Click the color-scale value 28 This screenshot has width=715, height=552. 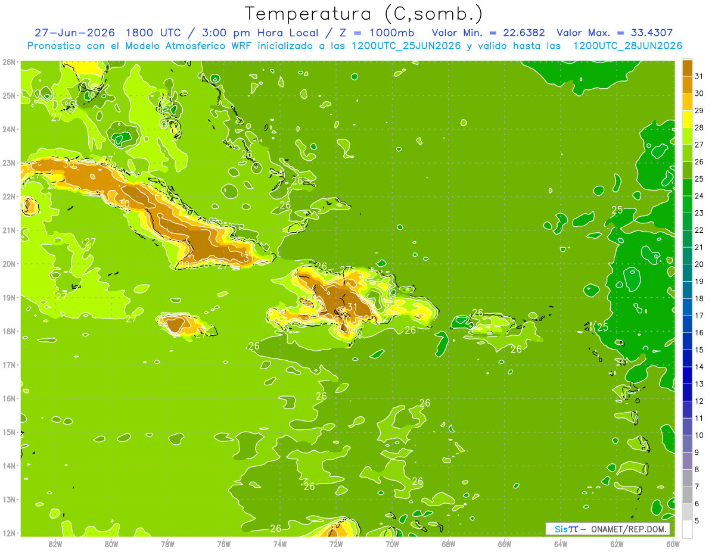(699, 127)
